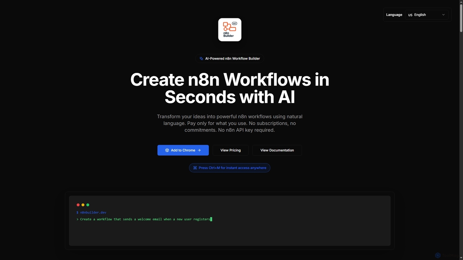Click the 'Transform your ideas' description paragraph

(230, 123)
